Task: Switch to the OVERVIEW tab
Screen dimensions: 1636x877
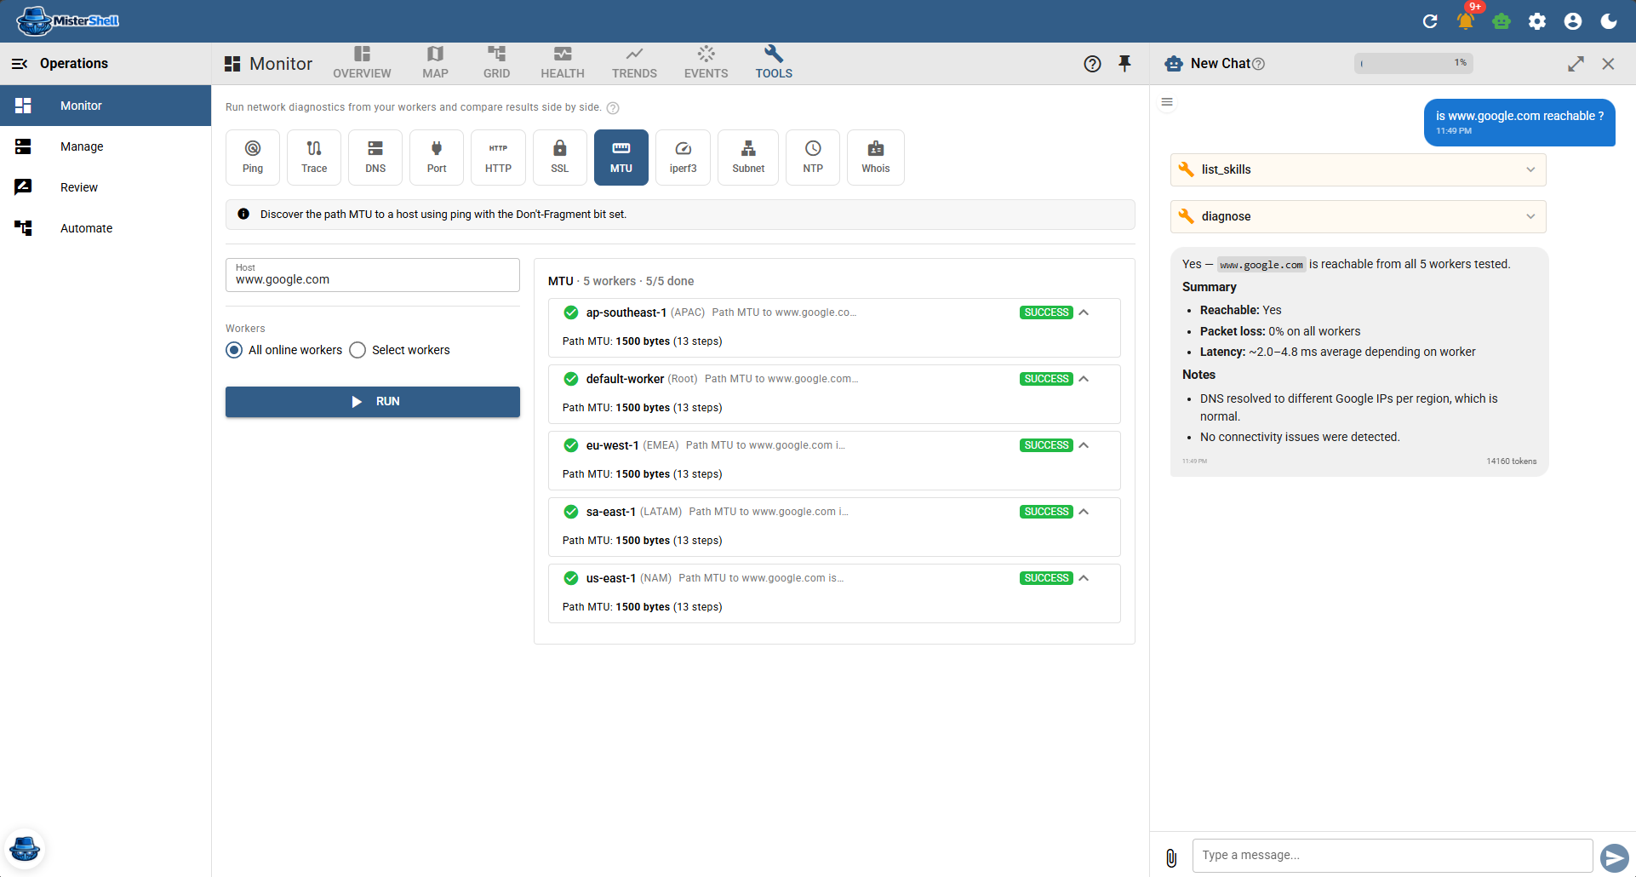Action: click(x=362, y=64)
